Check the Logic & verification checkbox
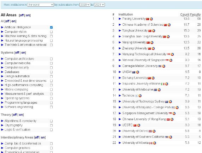202x153 pixels. tap(51, 130)
